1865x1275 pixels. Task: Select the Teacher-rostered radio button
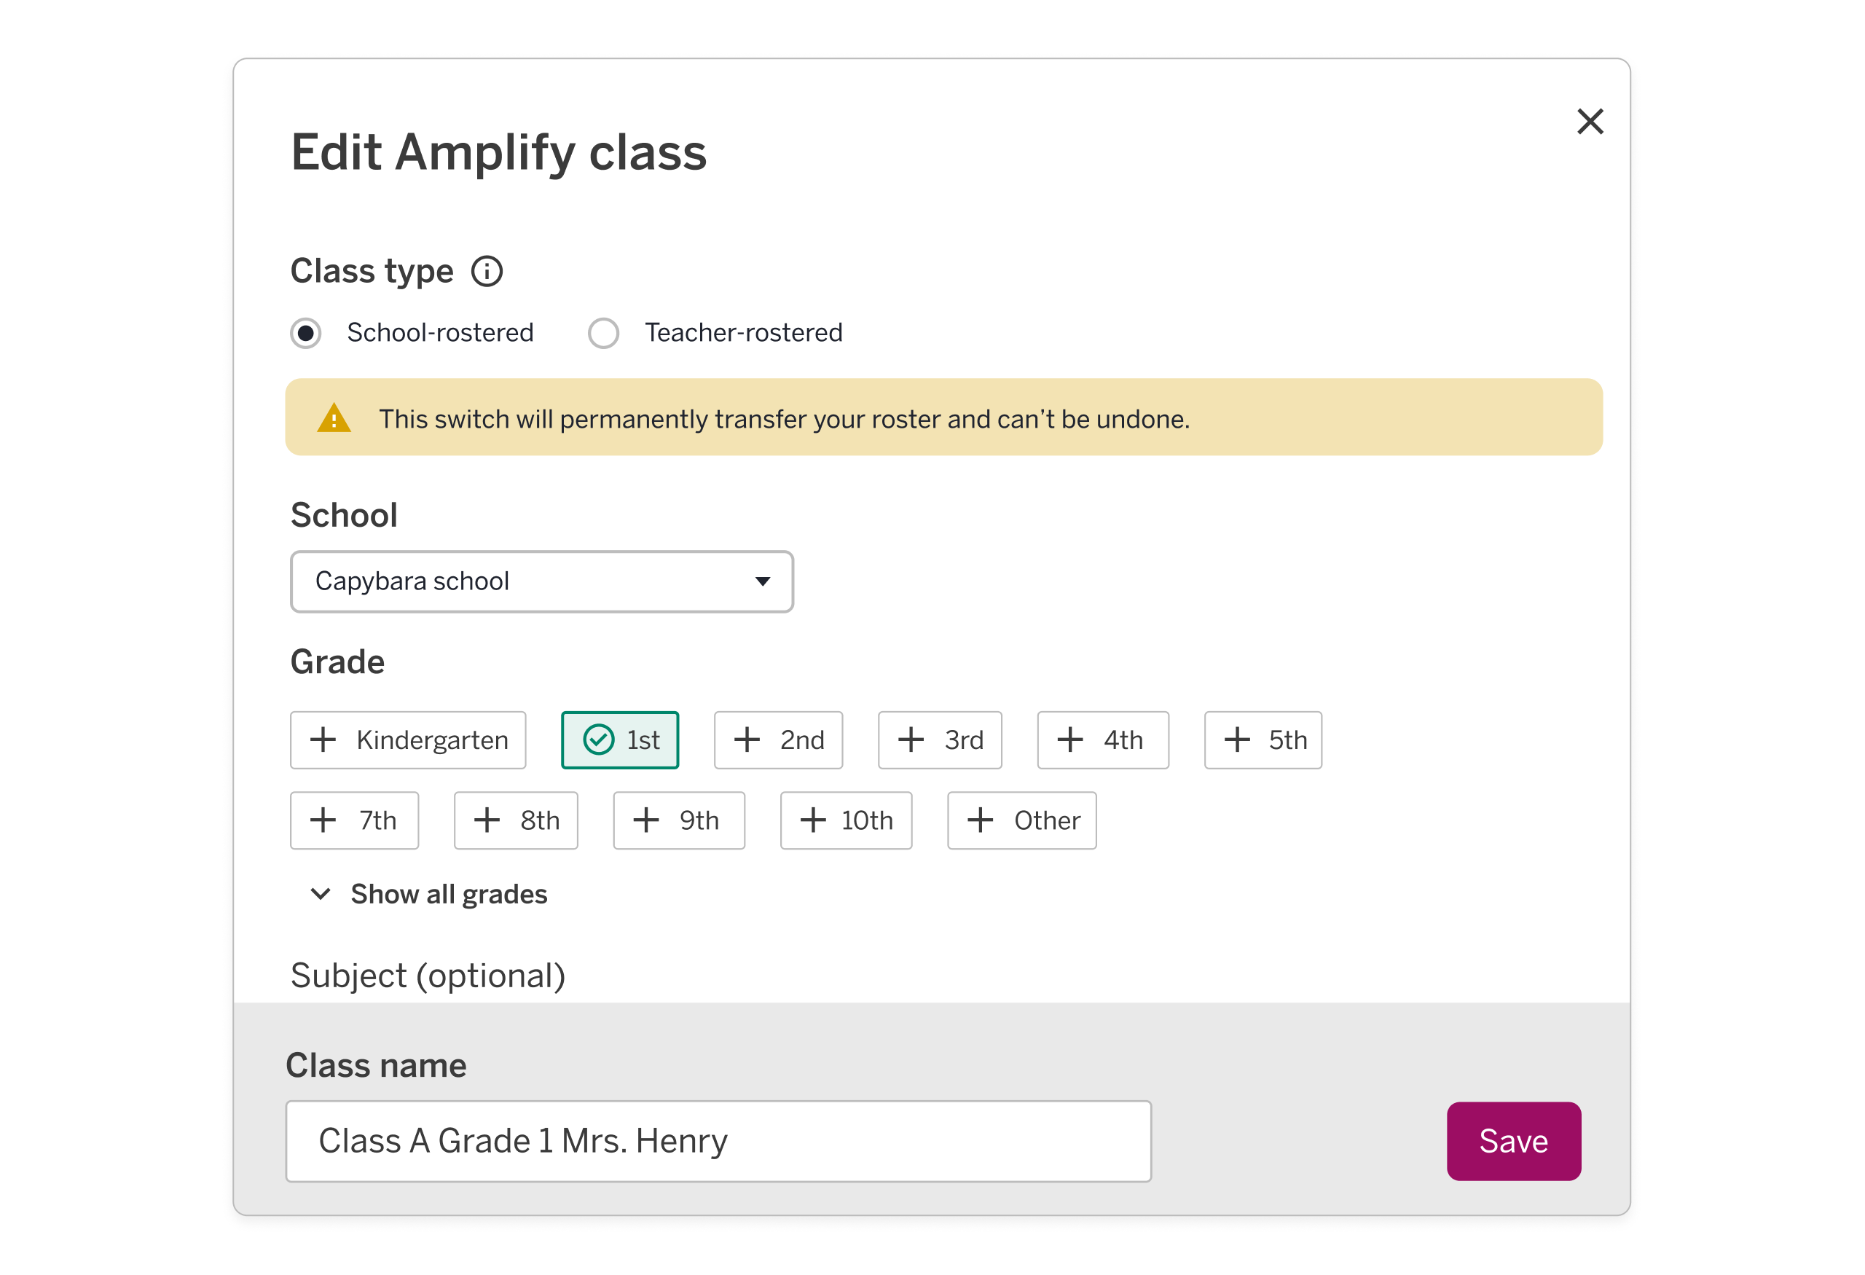click(603, 333)
